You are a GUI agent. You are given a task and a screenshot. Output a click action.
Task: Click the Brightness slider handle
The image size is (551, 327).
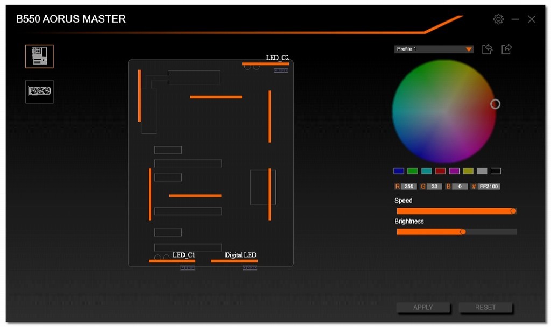click(x=463, y=232)
